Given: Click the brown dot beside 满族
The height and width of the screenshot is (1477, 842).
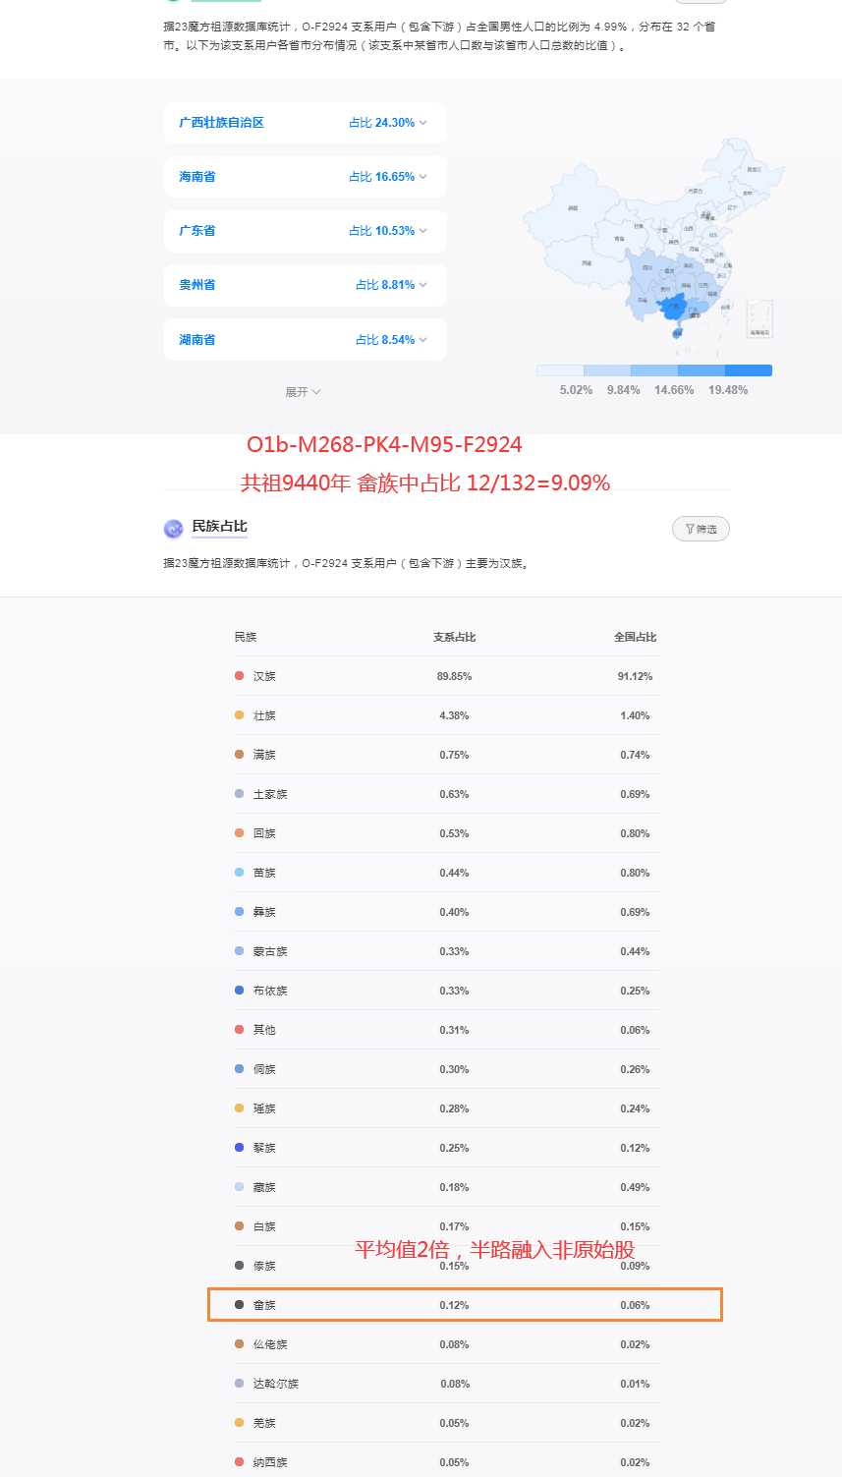Looking at the screenshot, I should pos(239,755).
